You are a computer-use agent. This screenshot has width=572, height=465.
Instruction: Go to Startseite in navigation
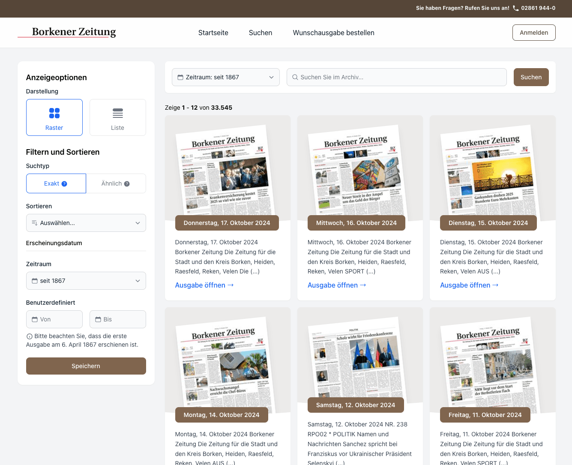tap(213, 33)
